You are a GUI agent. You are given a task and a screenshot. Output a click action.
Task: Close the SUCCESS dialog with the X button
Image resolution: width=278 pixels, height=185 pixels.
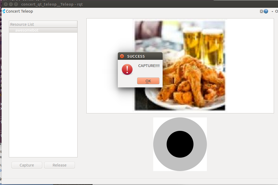pos(122,56)
